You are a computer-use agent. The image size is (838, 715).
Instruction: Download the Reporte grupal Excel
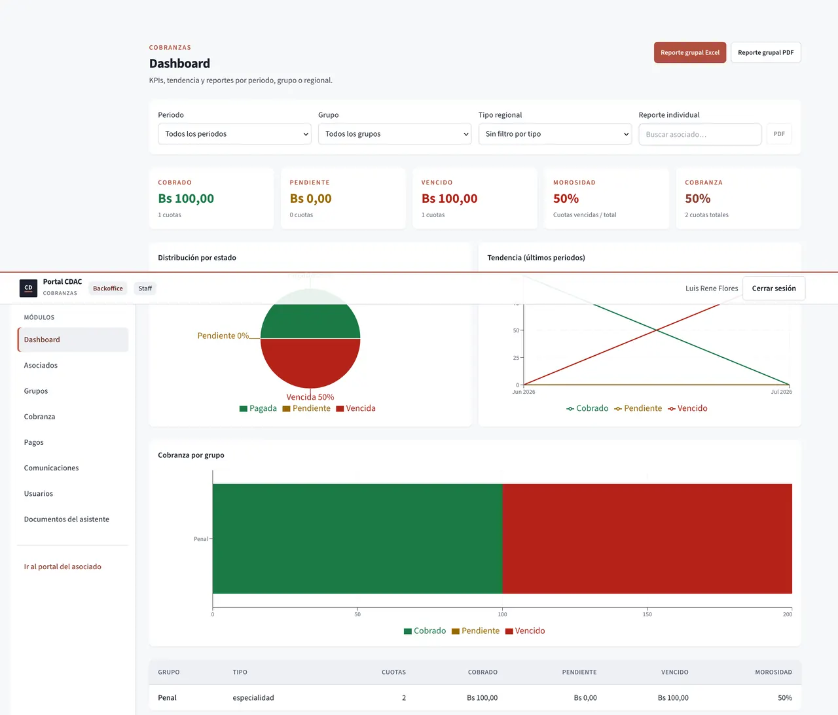pos(690,52)
